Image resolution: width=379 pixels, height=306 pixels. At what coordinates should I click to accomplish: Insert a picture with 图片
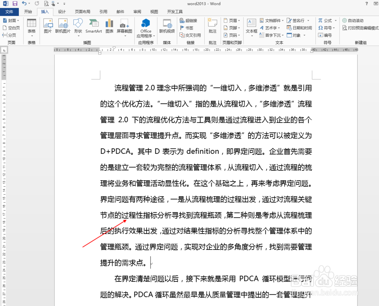coord(48,26)
